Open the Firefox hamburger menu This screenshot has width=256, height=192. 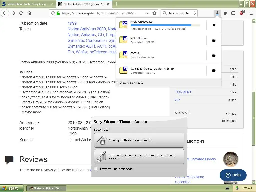pyautogui.click(x=251, y=13)
